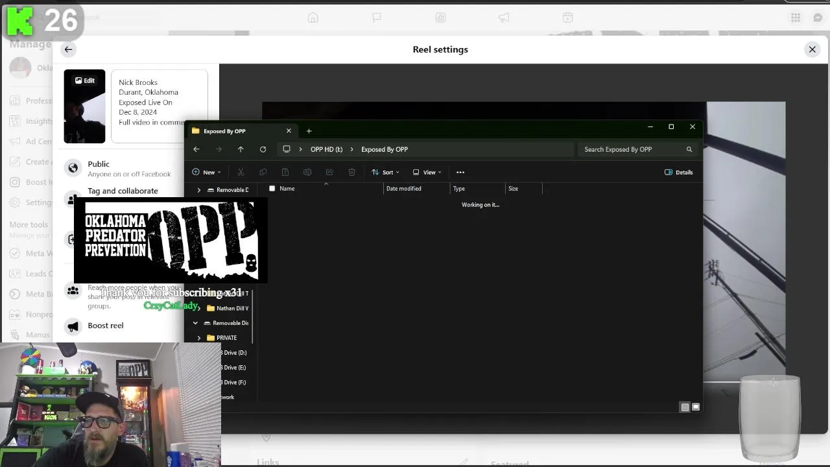Screen dimensions: 830x467
Task: Open the Ad Center megaphone icon
Action: [x=504, y=18]
